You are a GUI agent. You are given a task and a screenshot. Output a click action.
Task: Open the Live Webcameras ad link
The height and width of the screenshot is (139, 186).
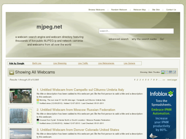click(106, 63)
